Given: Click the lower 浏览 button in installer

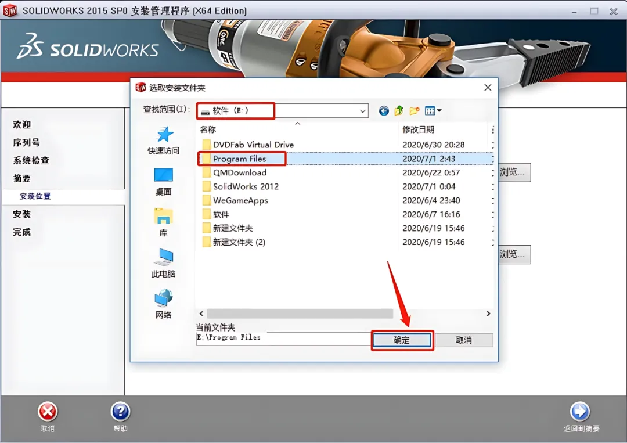Looking at the screenshot, I should pyautogui.click(x=514, y=254).
